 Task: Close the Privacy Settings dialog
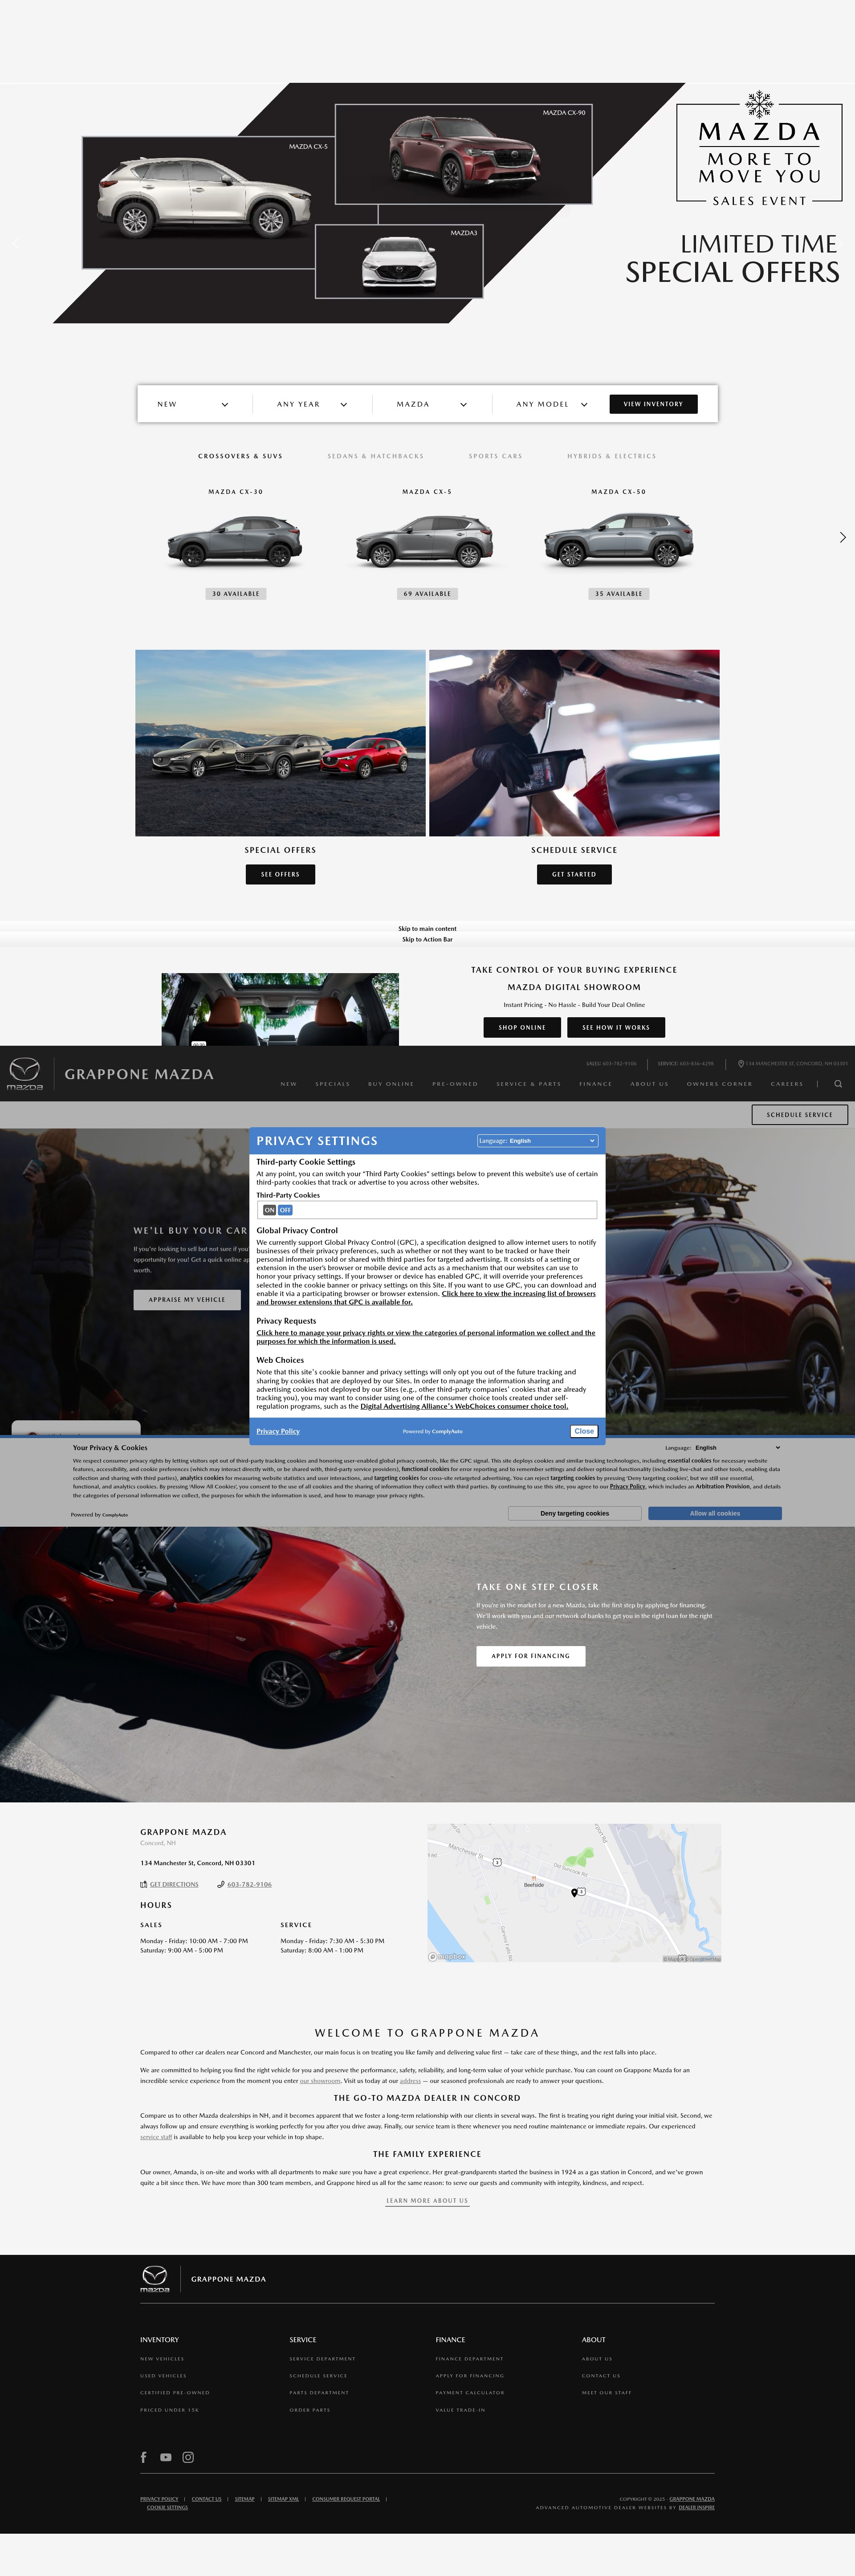[x=584, y=1431]
